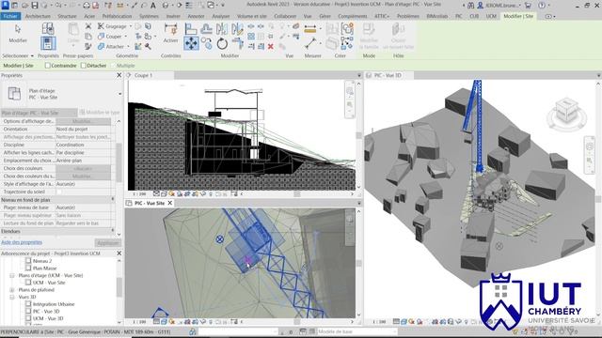
Task: Select the UCM - Vue 3D tree item
Action: 48,318
